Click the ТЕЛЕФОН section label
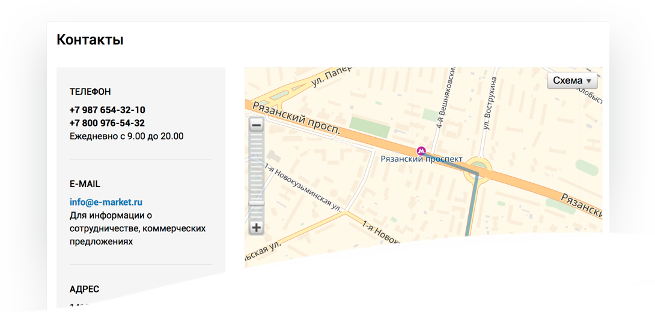655x314 pixels. [90, 92]
